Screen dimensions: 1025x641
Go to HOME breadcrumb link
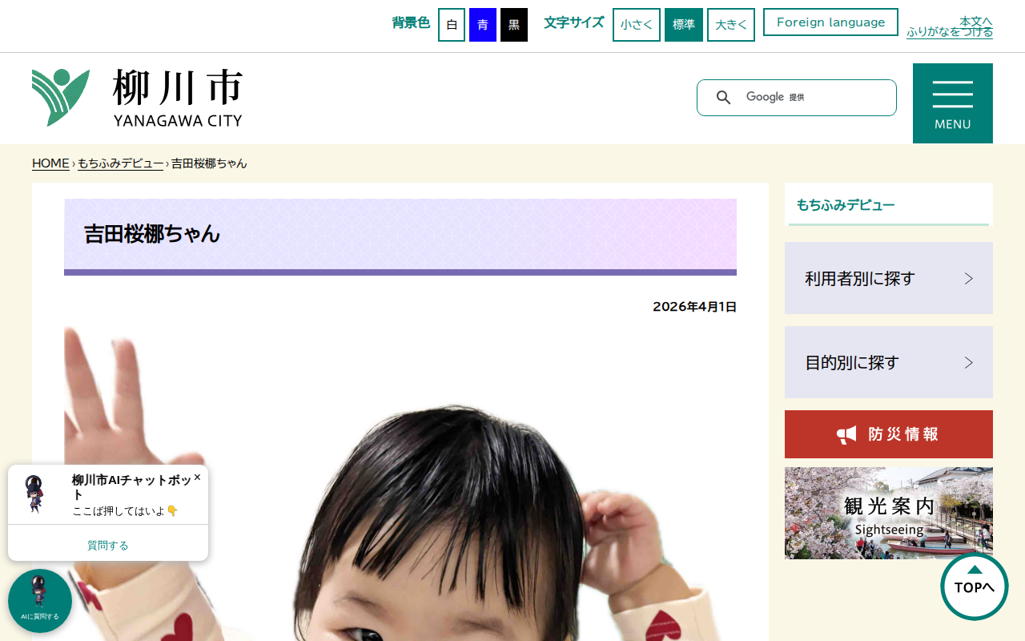pyautogui.click(x=50, y=163)
